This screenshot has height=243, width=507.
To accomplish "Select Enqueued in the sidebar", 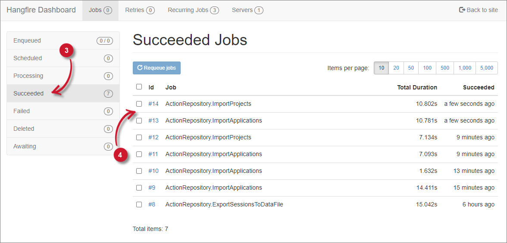I will 63,41.
